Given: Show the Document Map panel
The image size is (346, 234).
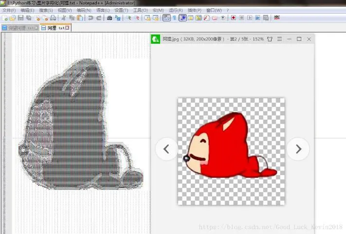Looking at the screenshot, I should tap(199, 18).
